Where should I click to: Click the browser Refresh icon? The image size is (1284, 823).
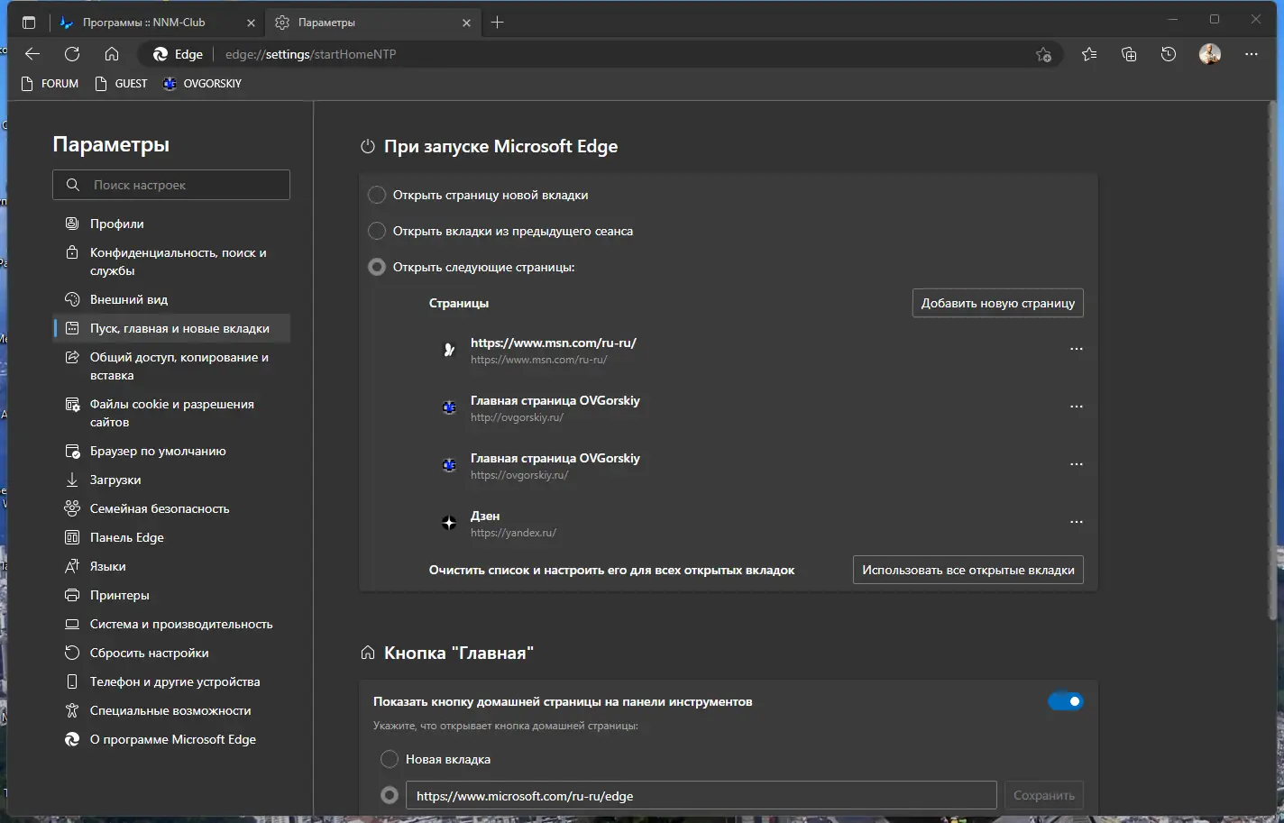click(72, 54)
